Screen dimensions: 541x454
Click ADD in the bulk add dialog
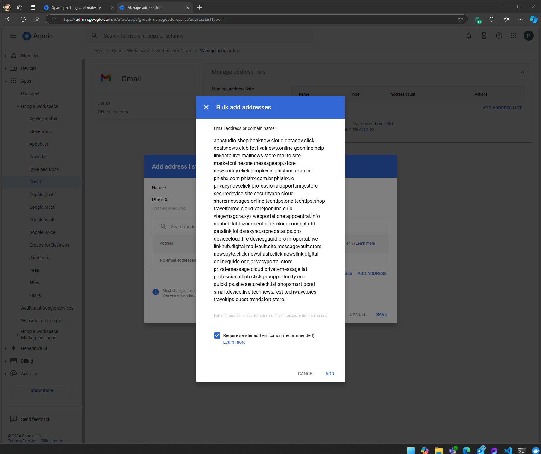(x=330, y=374)
